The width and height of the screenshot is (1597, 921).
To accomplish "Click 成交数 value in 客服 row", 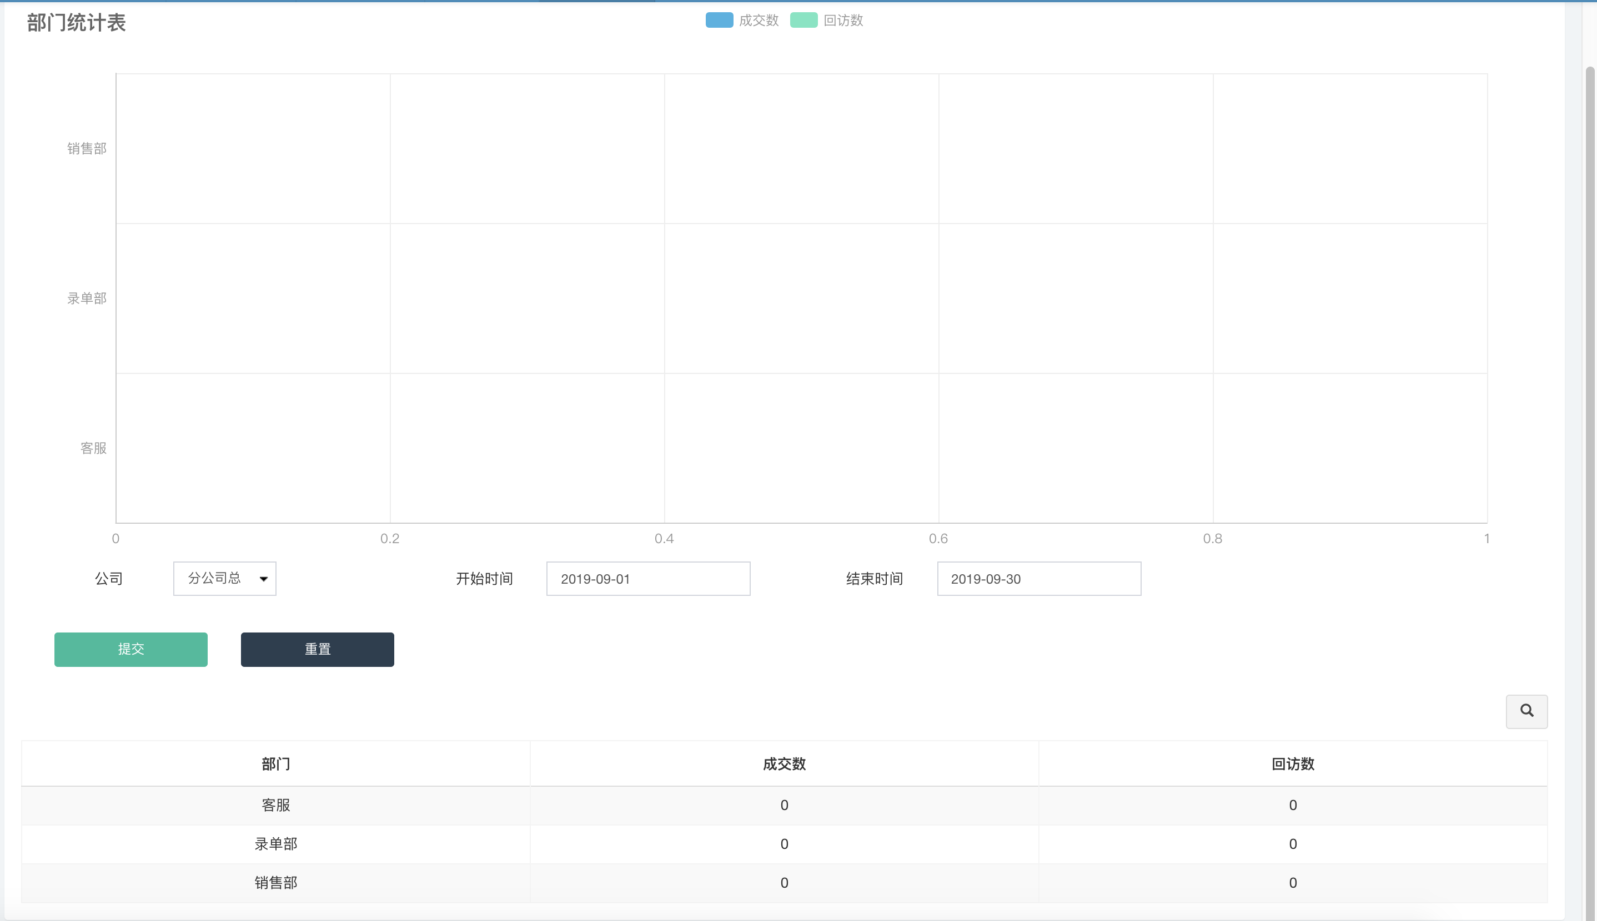I will coord(784,805).
